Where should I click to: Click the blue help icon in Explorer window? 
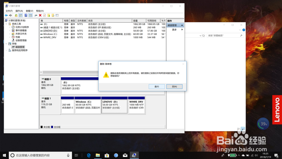(244, 30)
